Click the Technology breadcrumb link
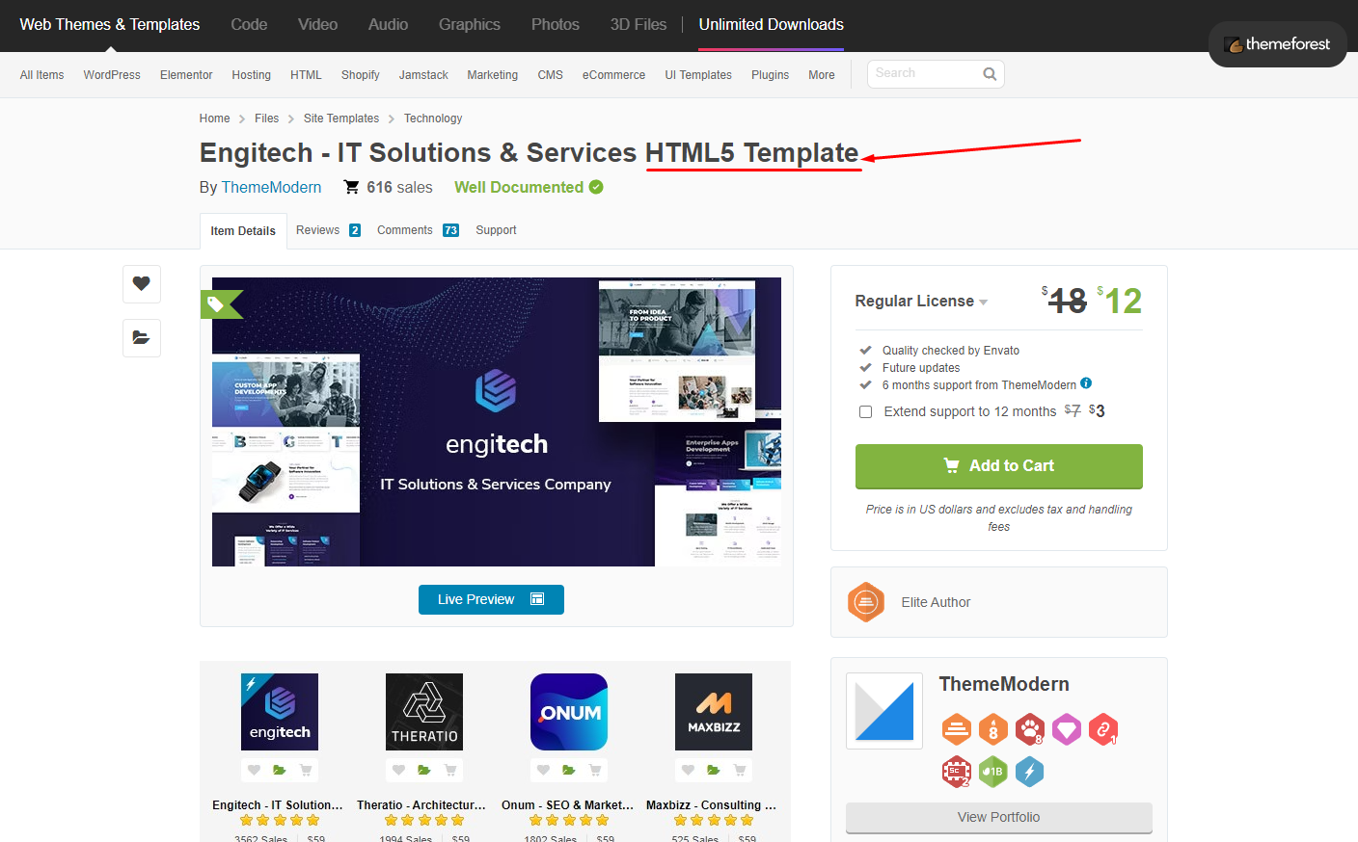The width and height of the screenshot is (1358, 842). tap(433, 118)
